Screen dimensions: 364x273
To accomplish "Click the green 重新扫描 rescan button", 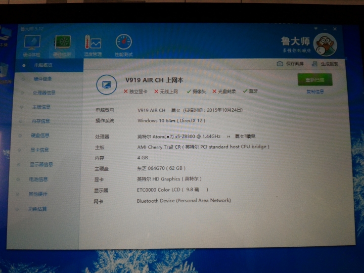I will 315,80.
